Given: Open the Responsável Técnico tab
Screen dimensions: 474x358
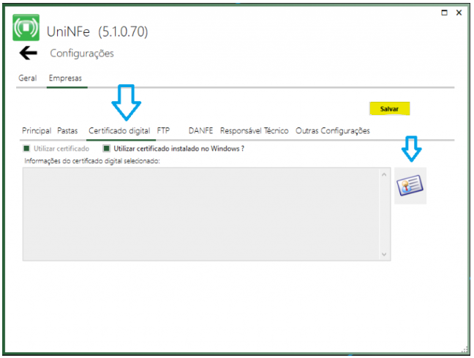Looking at the screenshot, I should click(x=255, y=131).
